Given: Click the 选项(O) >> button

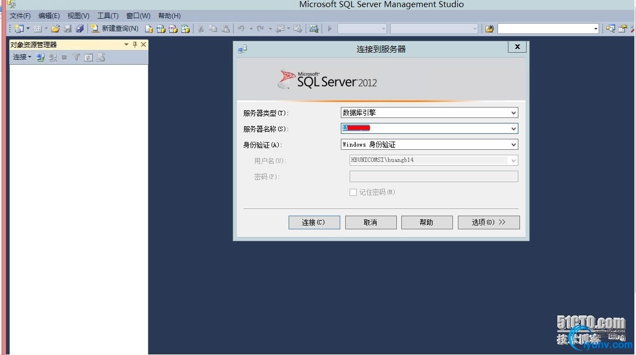Looking at the screenshot, I should coord(489,222).
